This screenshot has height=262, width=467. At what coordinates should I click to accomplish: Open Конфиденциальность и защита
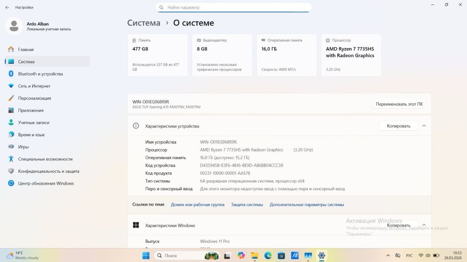tap(47, 171)
